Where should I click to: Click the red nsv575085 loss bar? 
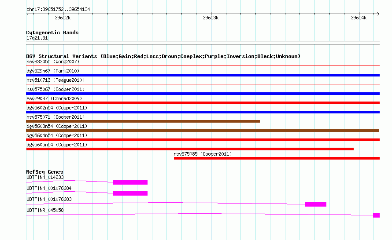click(277, 158)
